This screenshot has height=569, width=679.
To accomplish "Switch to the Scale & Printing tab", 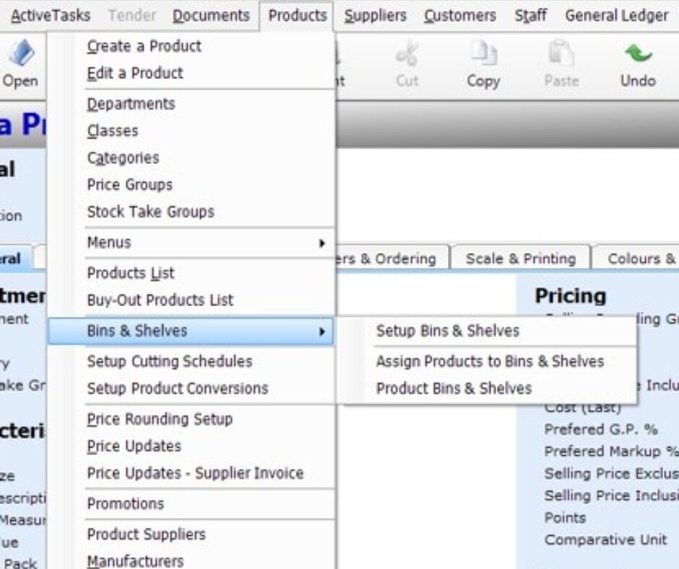I will [x=520, y=259].
